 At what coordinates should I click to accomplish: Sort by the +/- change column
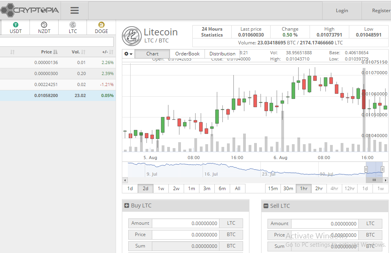pos(107,52)
